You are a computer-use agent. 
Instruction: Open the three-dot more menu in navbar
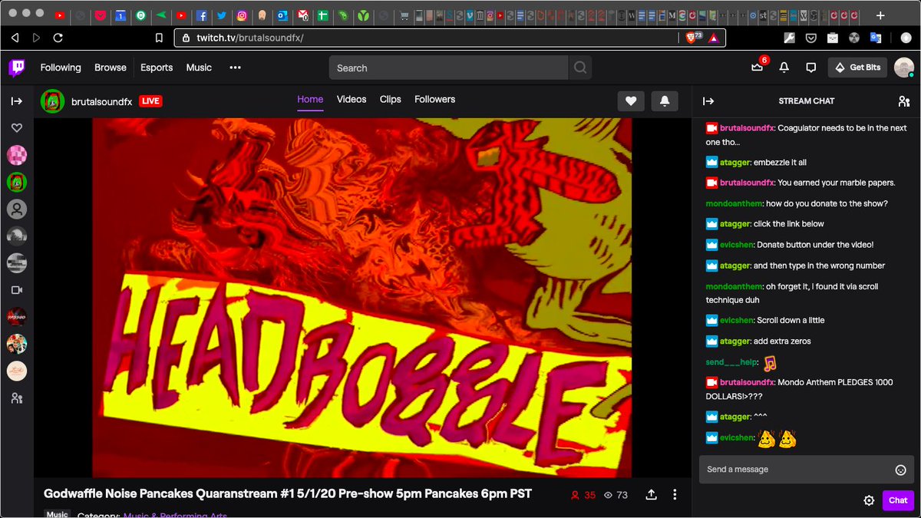235,68
